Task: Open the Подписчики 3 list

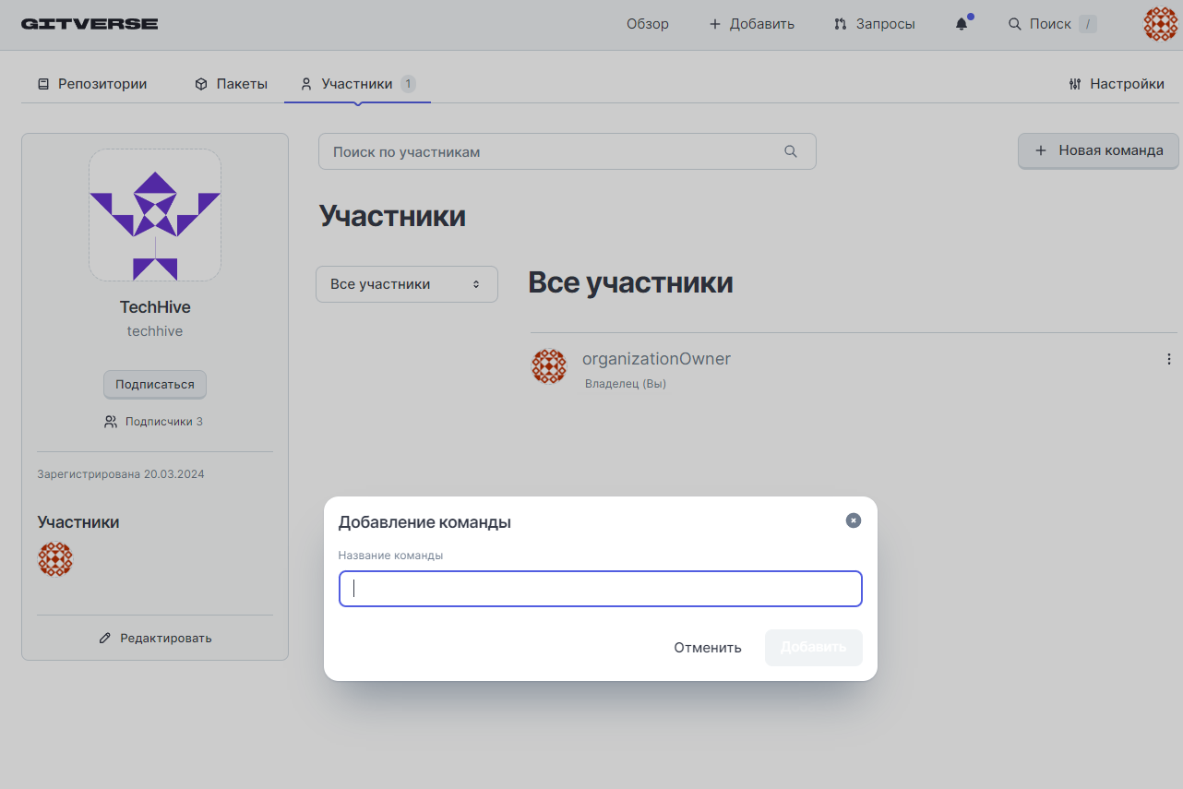Action: (154, 422)
